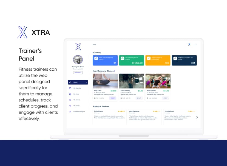The width and height of the screenshot is (227, 166).
Task: Click the orange Total number of customers card
Action: (158, 60)
